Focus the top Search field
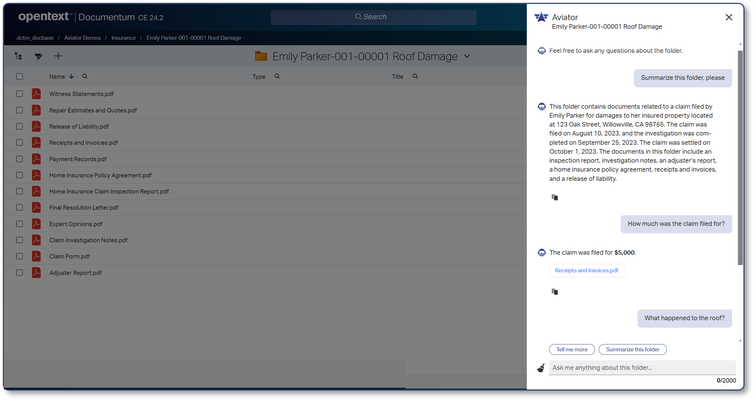This screenshot has height=400, width=754. click(x=374, y=17)
